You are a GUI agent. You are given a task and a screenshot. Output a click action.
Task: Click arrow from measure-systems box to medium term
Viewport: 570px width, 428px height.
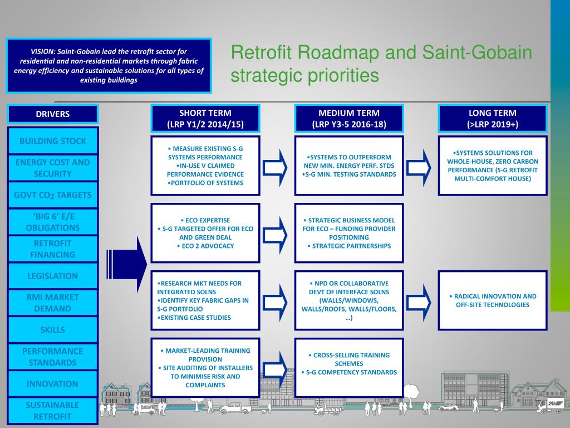coord(275,168)
